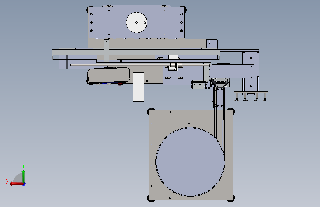Select the rubber foot at base plate's lower-right corner
The height and width of the screenshot is (207, 320).
(x=231, y=198)
